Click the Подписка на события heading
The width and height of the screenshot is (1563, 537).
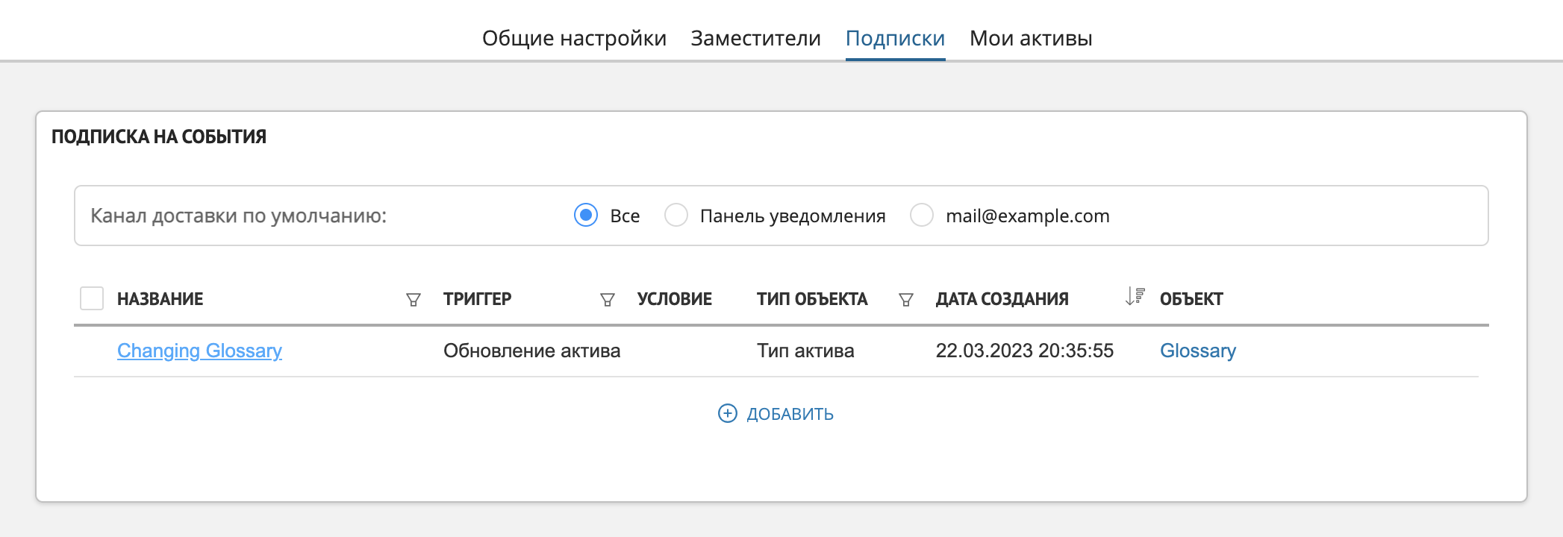(x=158, y=136)
